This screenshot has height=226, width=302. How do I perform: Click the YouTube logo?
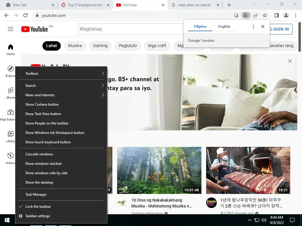pos(35,29)
